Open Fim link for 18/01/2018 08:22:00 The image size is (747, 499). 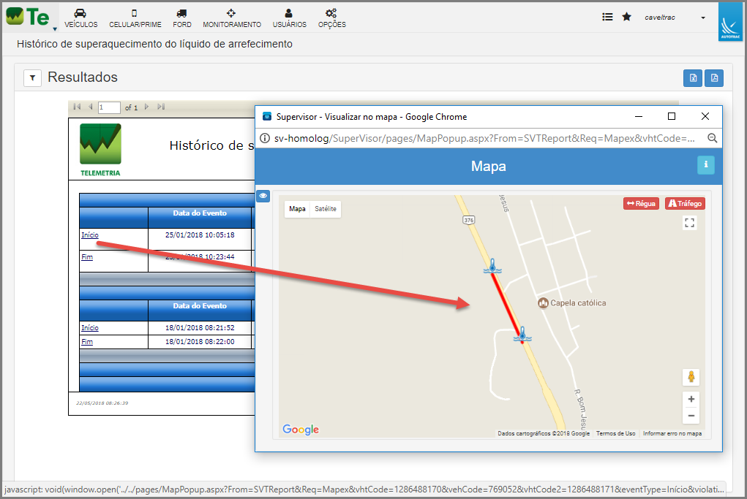pyautogui.click(x=87, y=341)
